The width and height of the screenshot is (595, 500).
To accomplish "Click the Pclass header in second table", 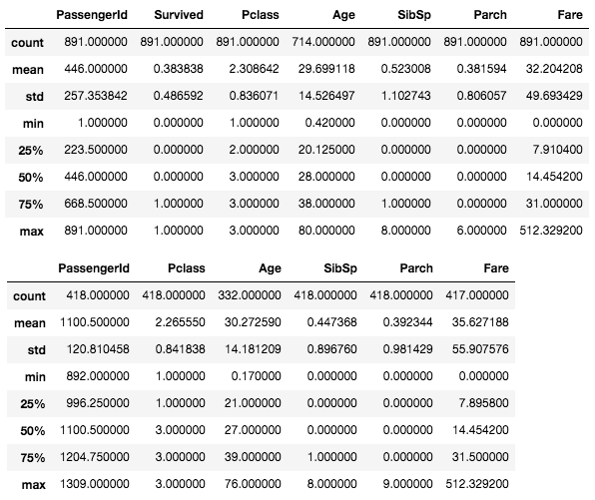I will [x=187, y=268].
